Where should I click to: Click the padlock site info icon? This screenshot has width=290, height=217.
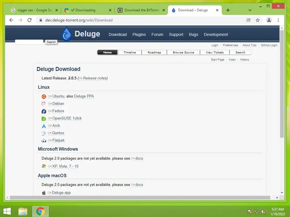coord(41,20)
